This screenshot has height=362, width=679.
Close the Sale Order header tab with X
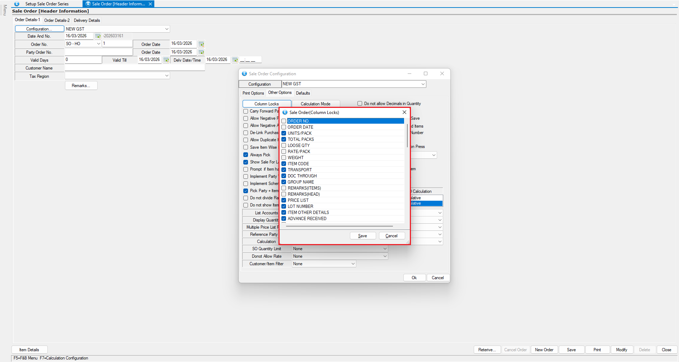(x=150, y=4)
